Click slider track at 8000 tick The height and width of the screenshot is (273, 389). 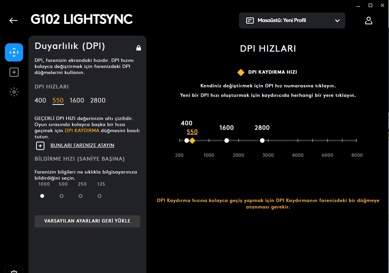(x=356, y=140)
